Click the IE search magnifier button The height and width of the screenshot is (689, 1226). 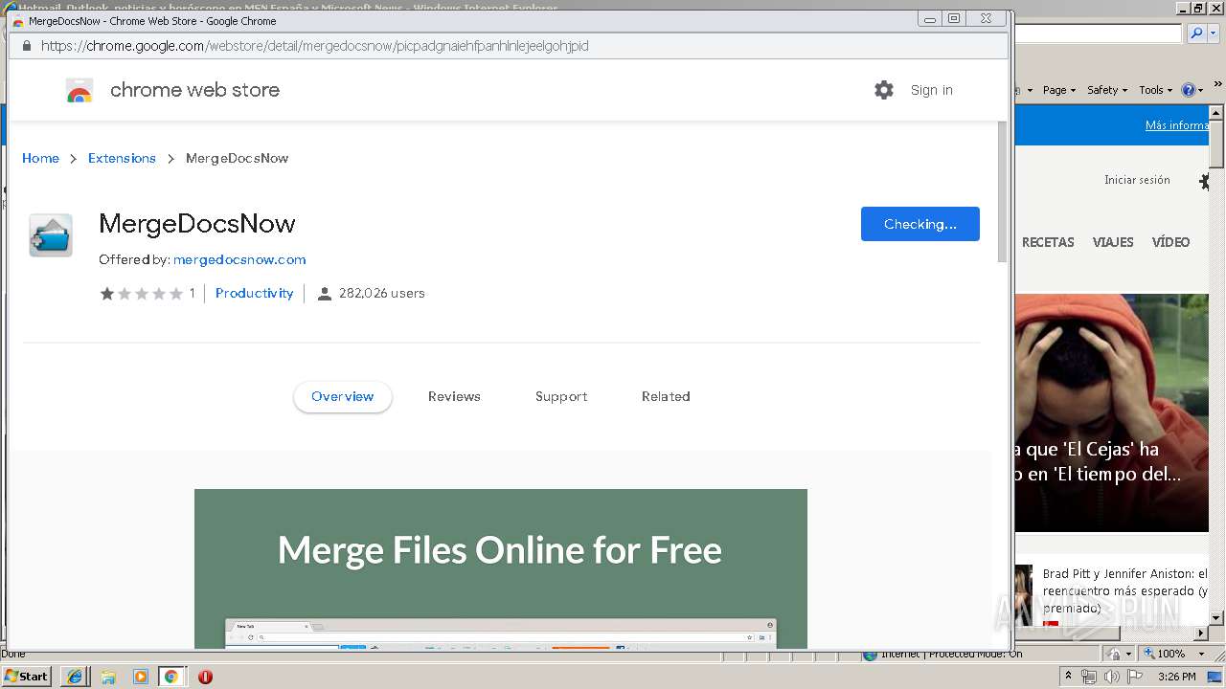(1195, 33)
